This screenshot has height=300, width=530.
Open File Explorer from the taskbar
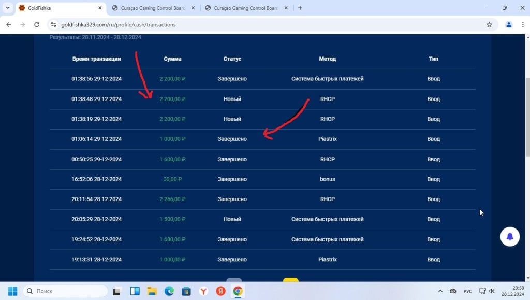[152, 291]
